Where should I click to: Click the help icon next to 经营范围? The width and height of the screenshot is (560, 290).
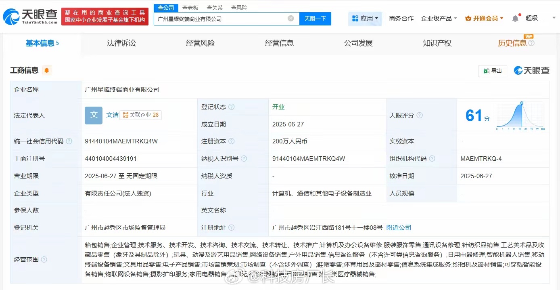coord(44,259)
